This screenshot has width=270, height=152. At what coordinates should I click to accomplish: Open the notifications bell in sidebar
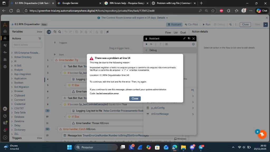[5, 130]
